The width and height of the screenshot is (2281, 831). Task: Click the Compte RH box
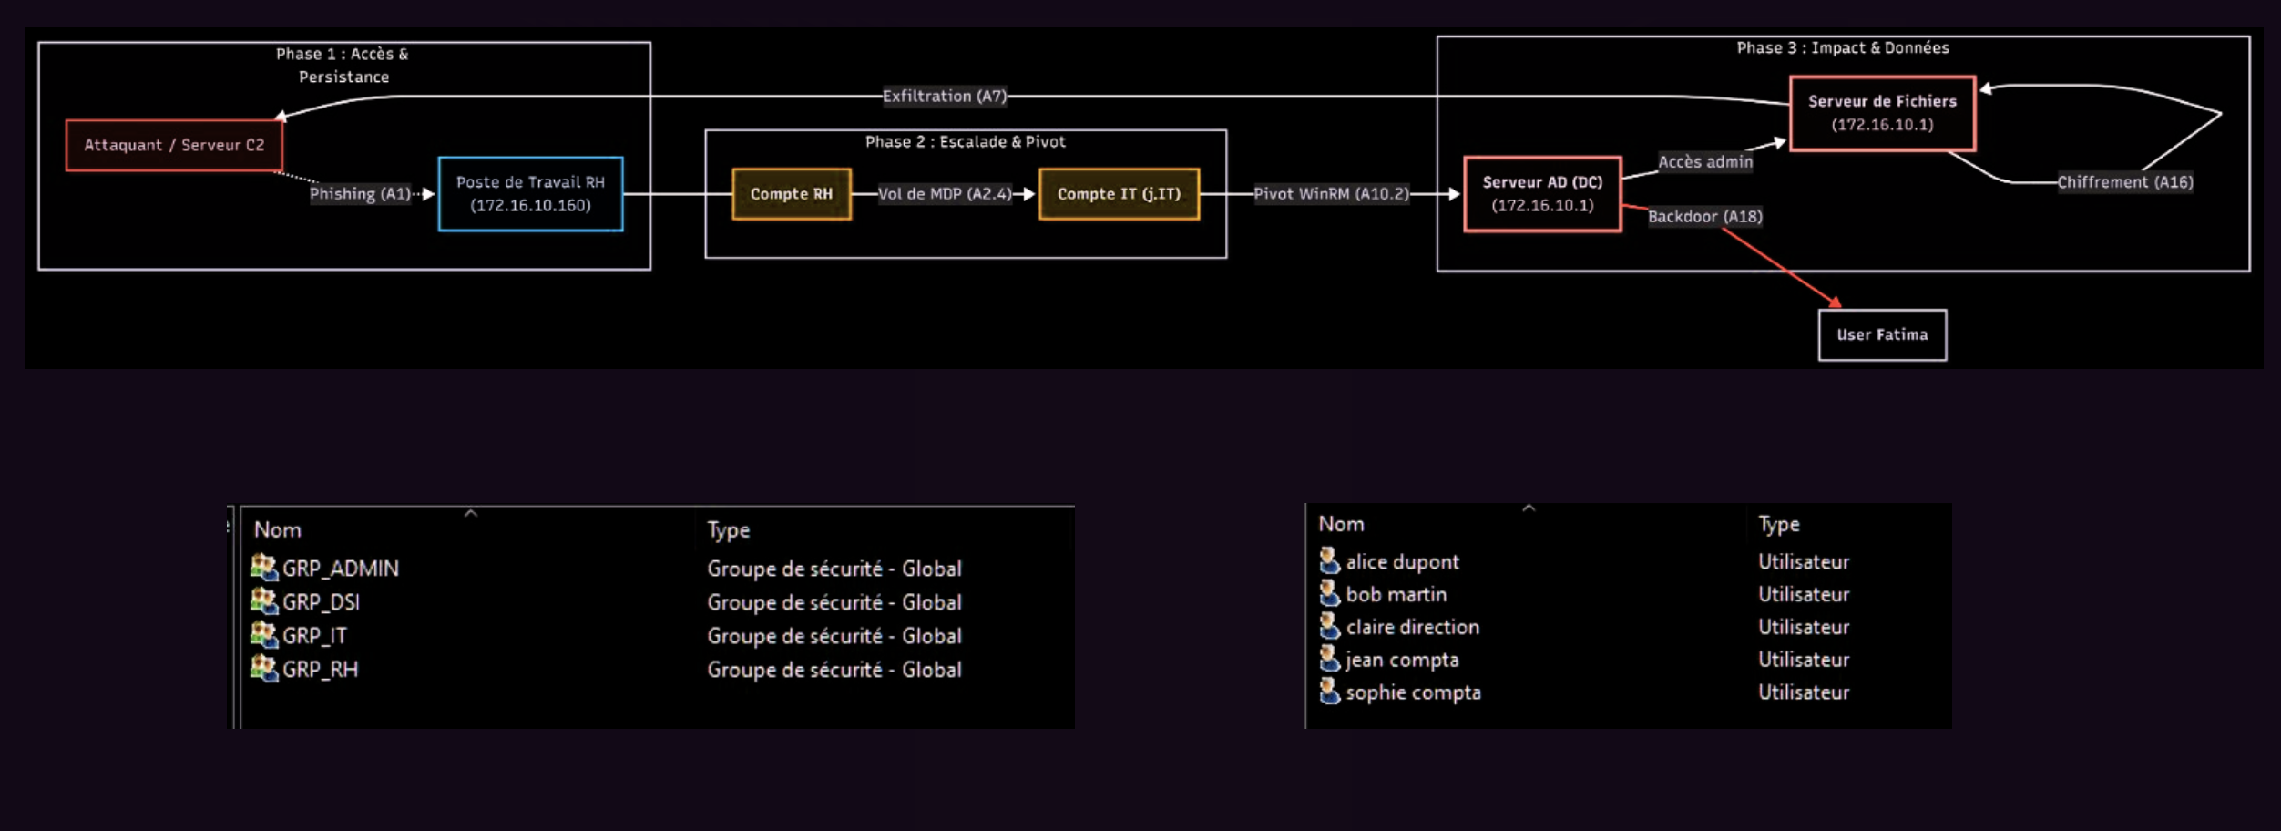point(790,194)
